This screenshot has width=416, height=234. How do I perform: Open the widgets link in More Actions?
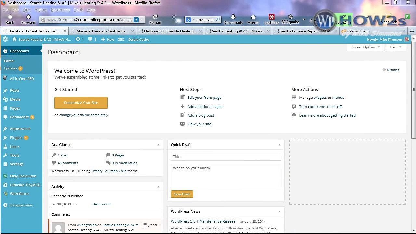pos(320,97)
